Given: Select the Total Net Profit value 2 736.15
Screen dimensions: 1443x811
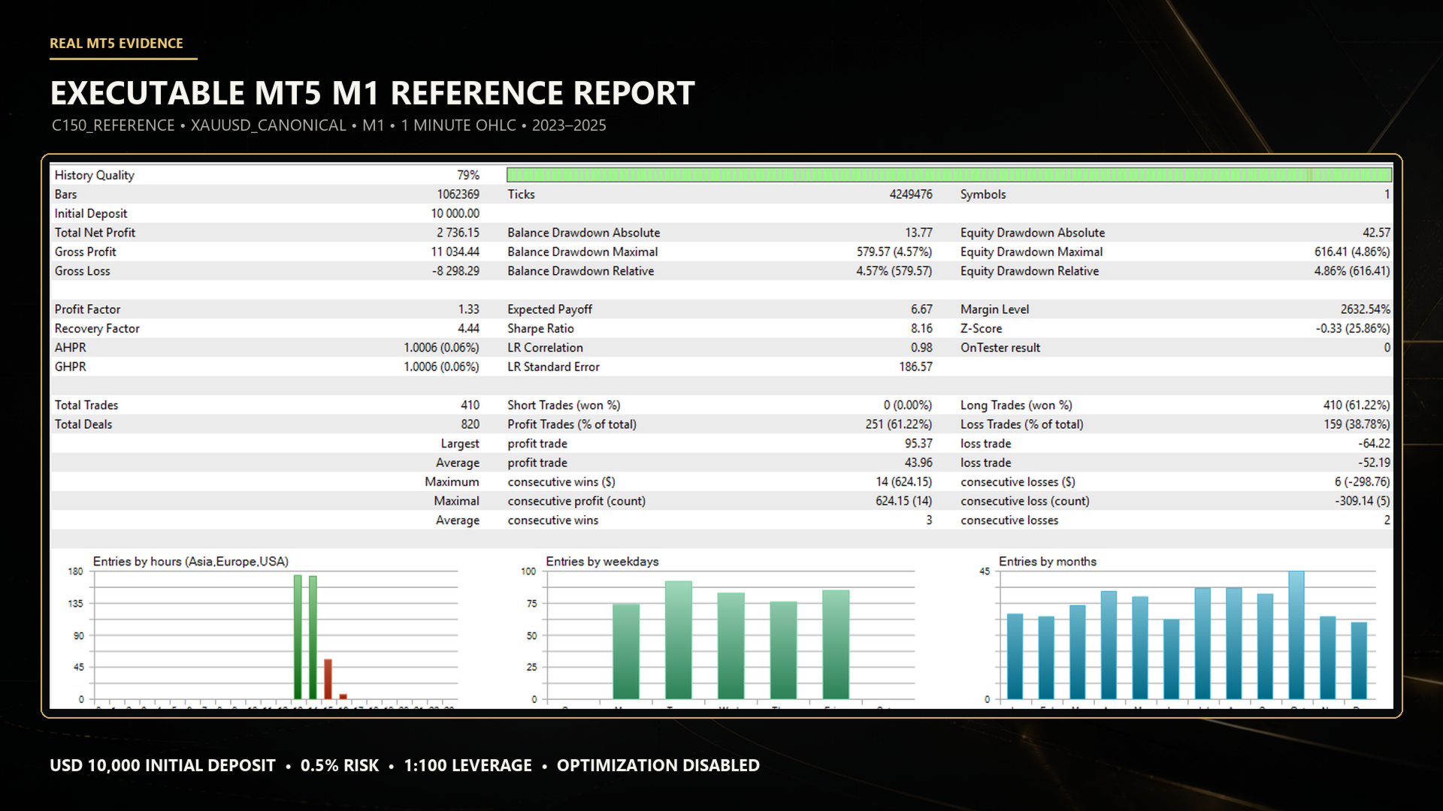Looking at the screenshot, I should [x=458, y=233].
